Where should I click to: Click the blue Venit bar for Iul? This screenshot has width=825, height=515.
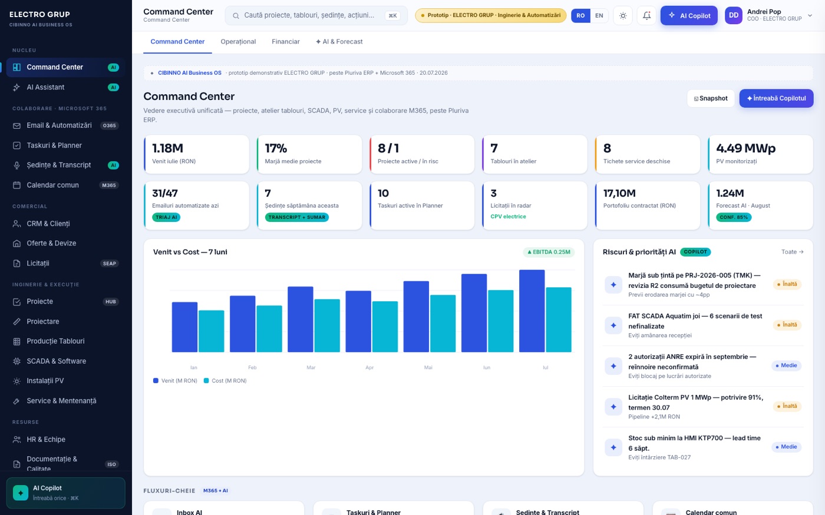(x=532, y=311)
